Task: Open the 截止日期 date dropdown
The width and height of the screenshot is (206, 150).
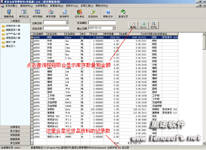Action: 114,28
